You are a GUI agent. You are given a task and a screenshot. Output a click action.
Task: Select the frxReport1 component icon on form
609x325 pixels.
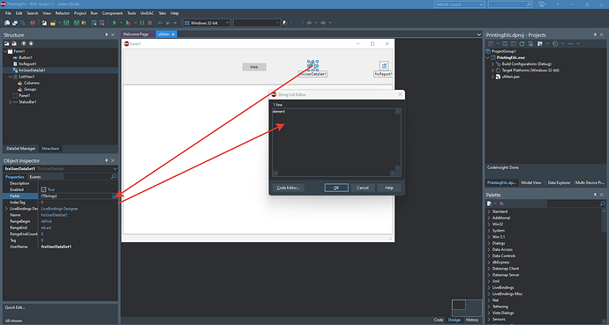click(384, 66)
